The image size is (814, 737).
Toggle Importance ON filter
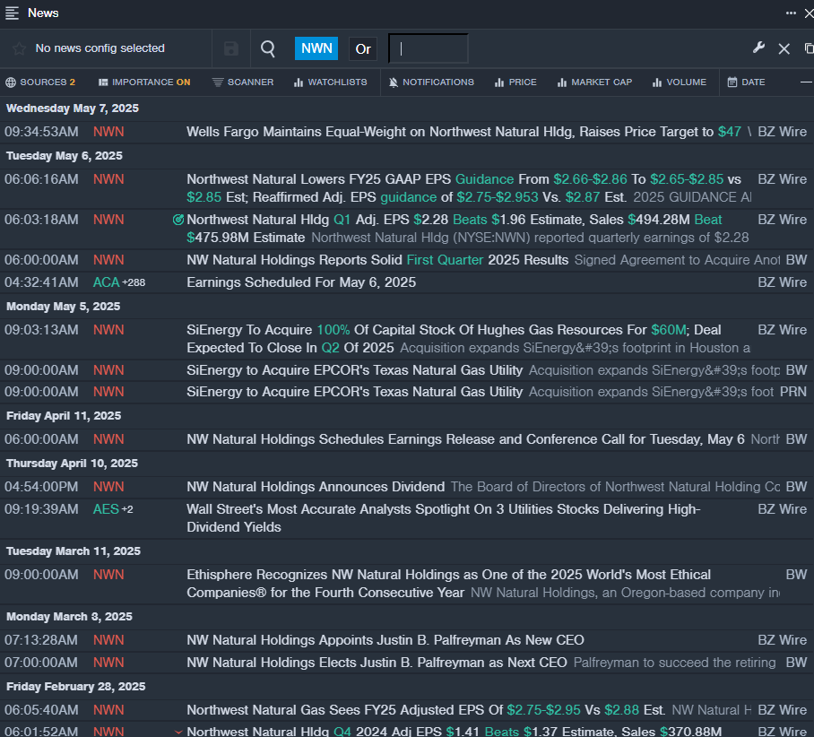(x=144, y=82)
